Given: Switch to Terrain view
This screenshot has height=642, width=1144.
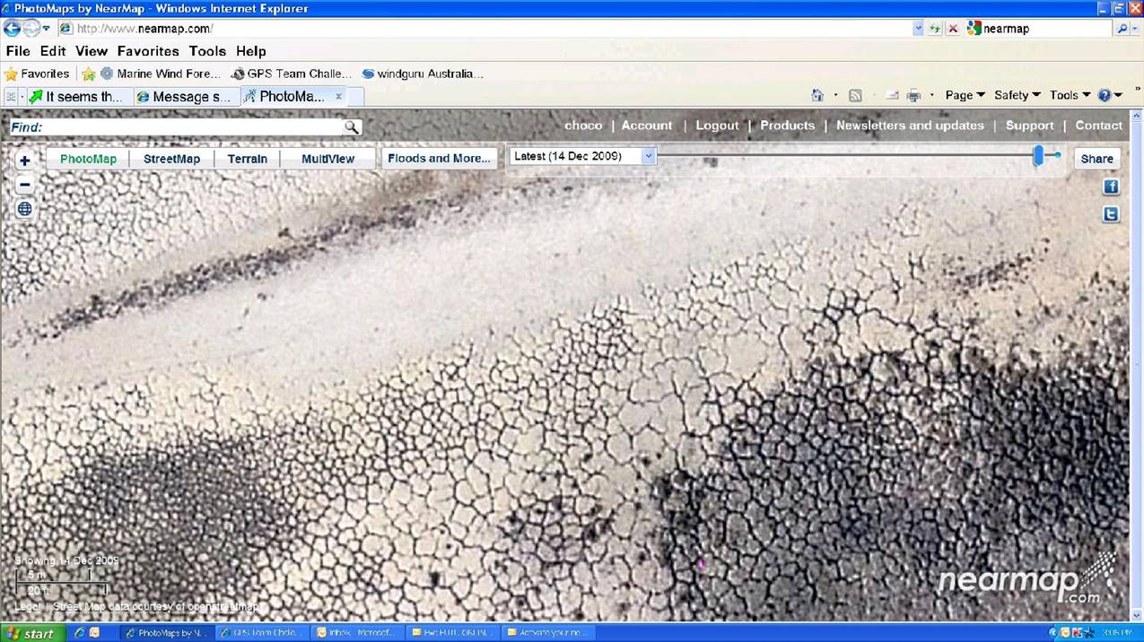Looking at the screenshot, I should (247, 159).
